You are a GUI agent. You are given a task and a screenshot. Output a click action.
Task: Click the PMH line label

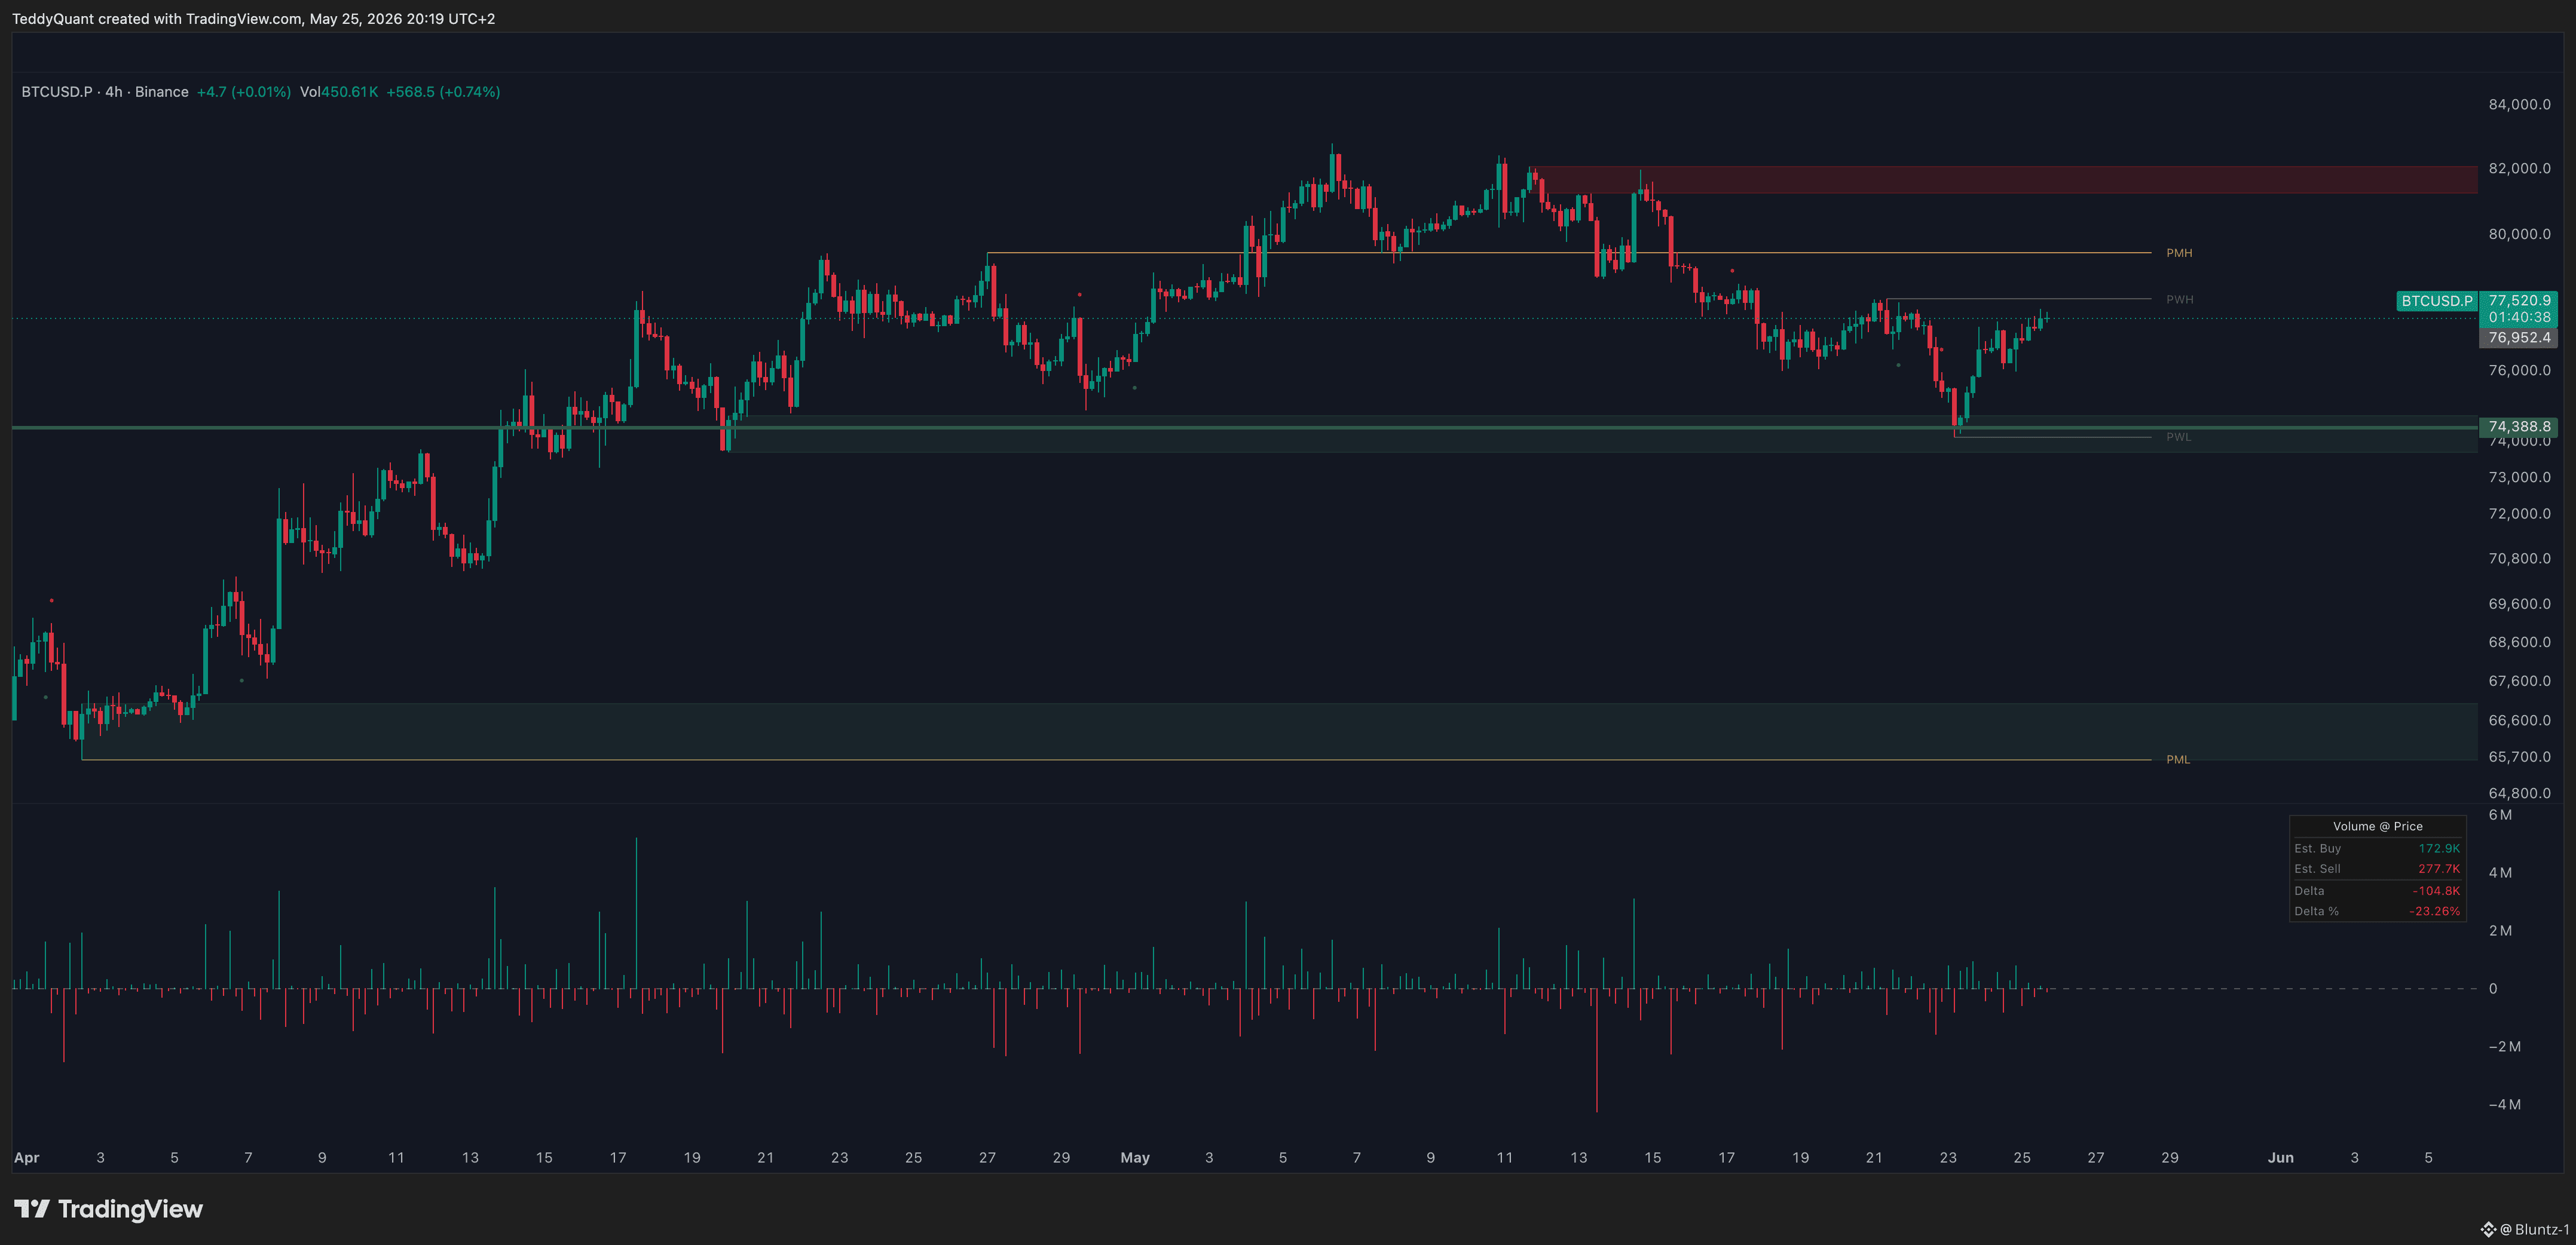coord(2179,253)
